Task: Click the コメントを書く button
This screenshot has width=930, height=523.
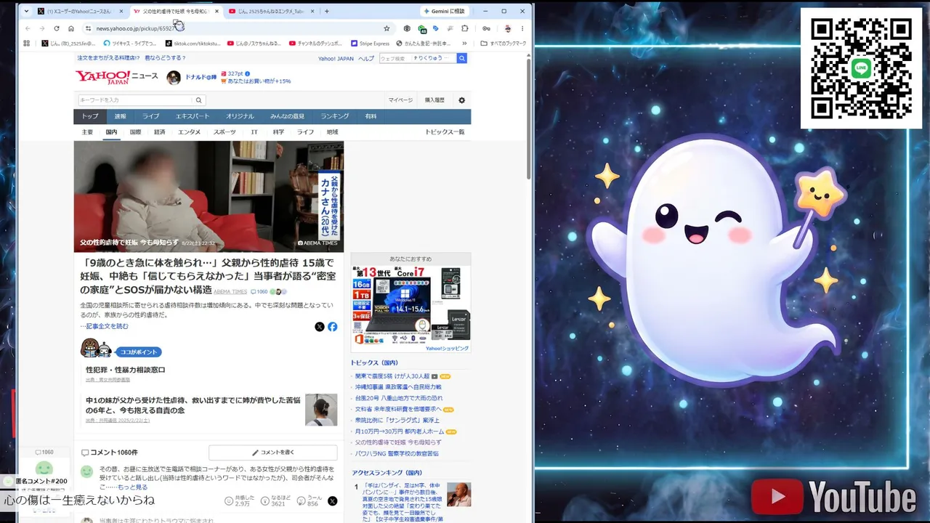Action: tap(273, 453)
